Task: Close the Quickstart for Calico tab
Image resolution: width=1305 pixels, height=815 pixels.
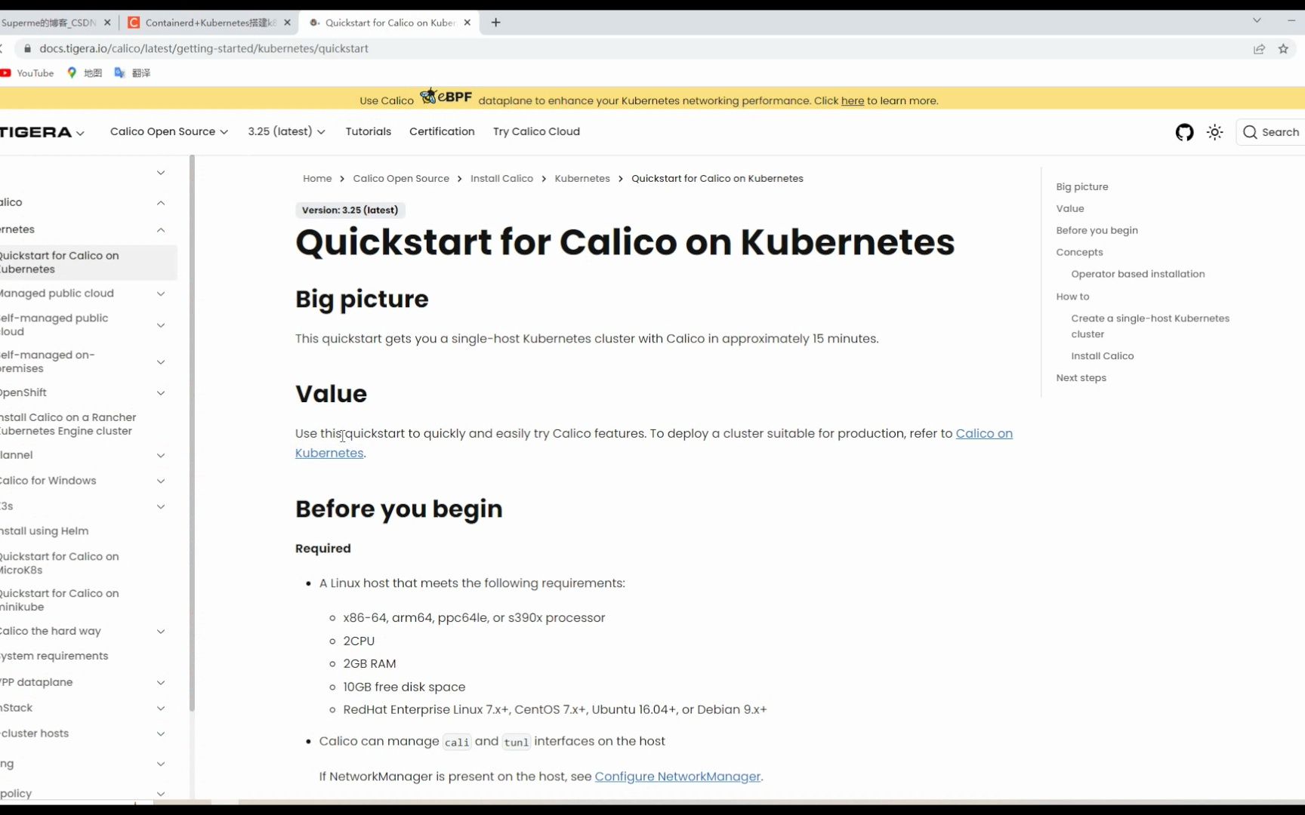Action: click(467, 23)
